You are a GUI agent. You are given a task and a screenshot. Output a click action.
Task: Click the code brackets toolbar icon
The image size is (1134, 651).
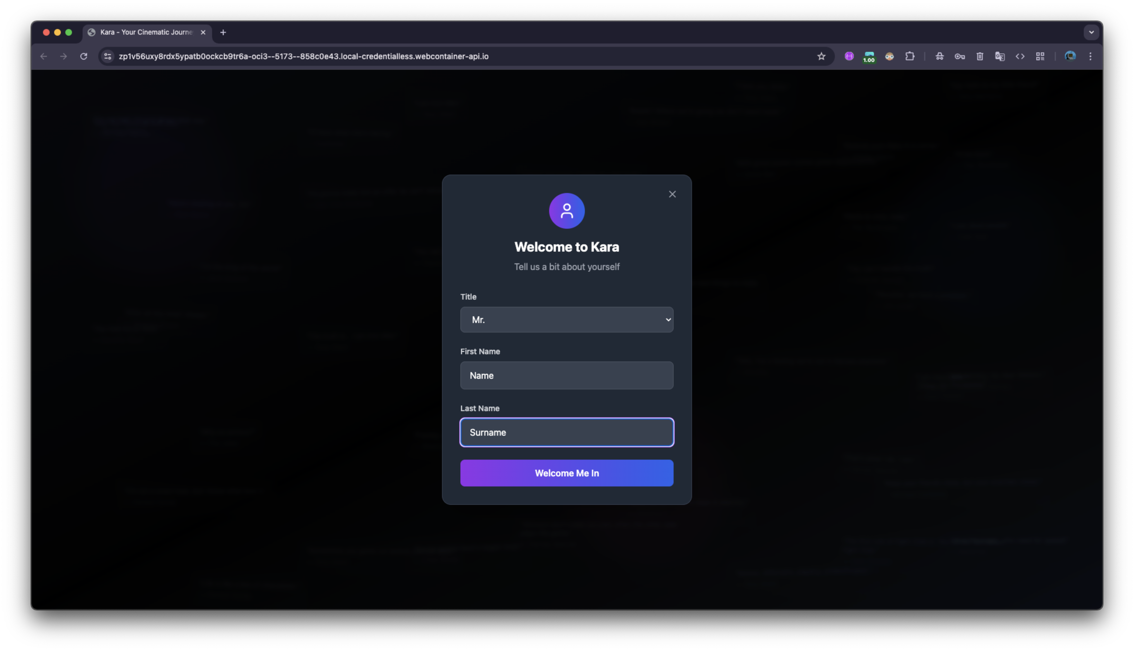[1020, 56]
